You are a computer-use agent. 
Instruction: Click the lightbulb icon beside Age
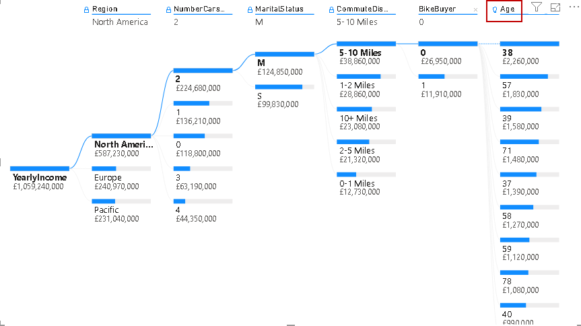[x=495, y=10]
